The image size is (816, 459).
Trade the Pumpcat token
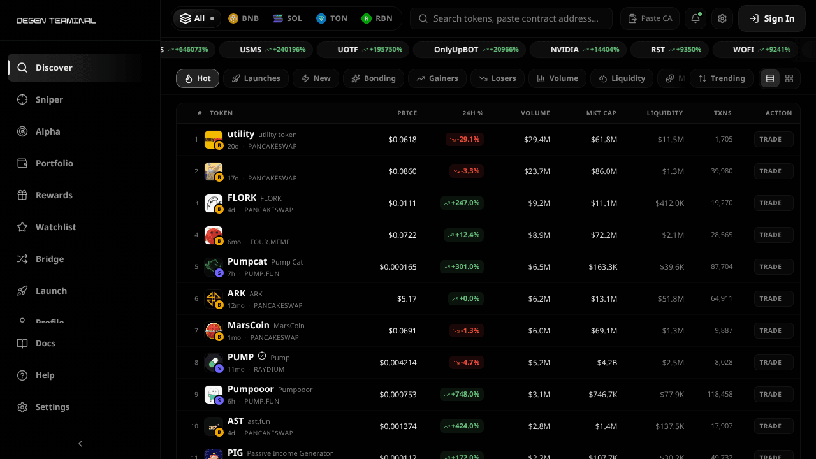pos(773,266)
